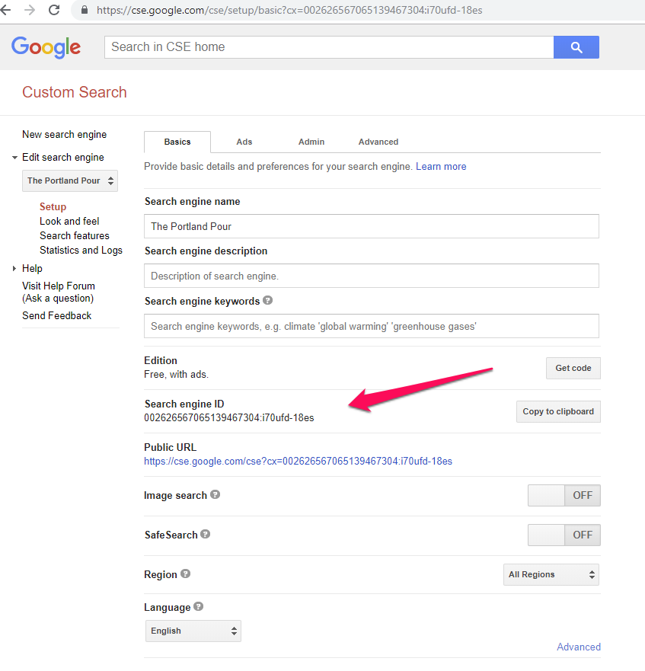The width and height of the screenshot is (645, 671).
Task: Click the browser address bar URL
Action: click(289, 10)
